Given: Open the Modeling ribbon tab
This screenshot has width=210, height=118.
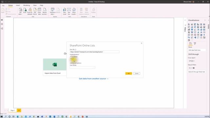Looking at the screenshot, I should [27, 5].
